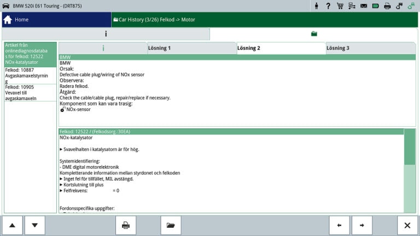420x236 pixels.
Task: Open the connection tools icon in top bar
Action: point(399,6)
